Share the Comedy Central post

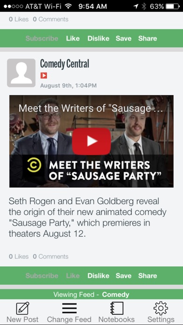148,276
